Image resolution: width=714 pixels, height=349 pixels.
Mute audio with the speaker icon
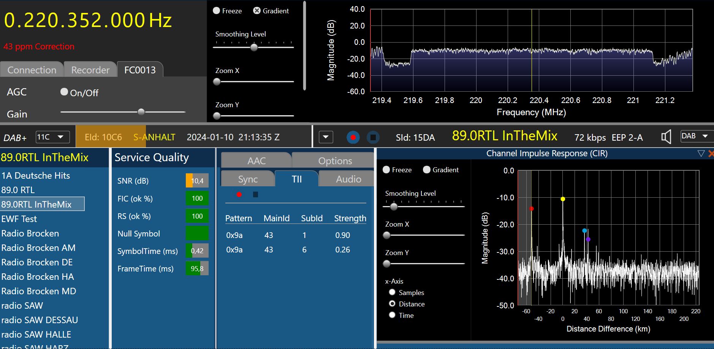(x=666, y=137)
